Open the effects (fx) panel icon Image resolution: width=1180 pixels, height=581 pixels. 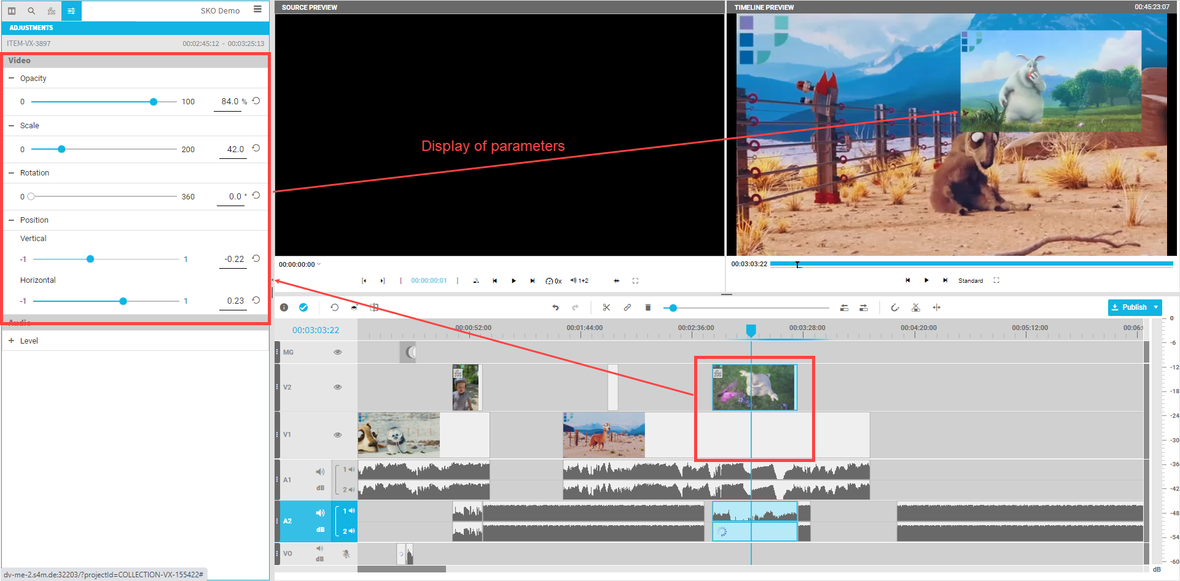coord(52,11)
